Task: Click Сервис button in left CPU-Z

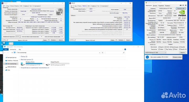Action: click(45, 40)
